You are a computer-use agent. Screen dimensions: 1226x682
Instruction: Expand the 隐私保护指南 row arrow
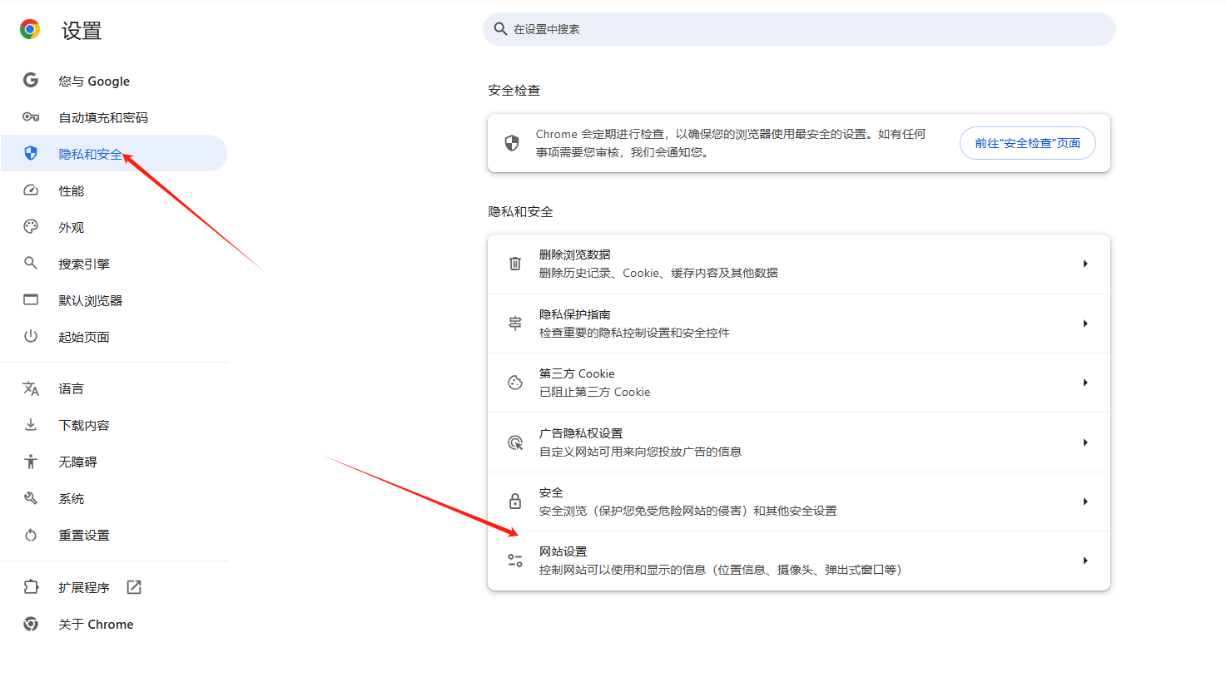pos(1085,324)
